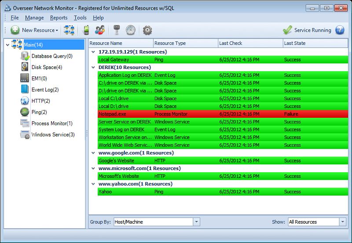Select Microsoft's Website row
This screenshot has width=352, height=243.
pyautogui.click(x=223, y=176)
